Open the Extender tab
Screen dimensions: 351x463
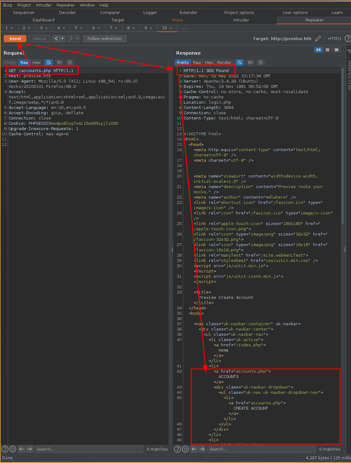point(188,12)
